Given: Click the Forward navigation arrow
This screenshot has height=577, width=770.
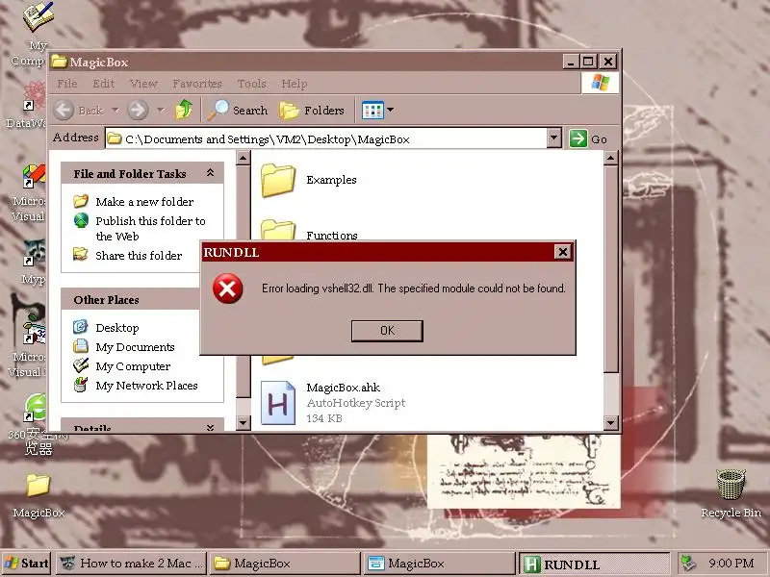Looking at the screenshot, I should (138, 110).
